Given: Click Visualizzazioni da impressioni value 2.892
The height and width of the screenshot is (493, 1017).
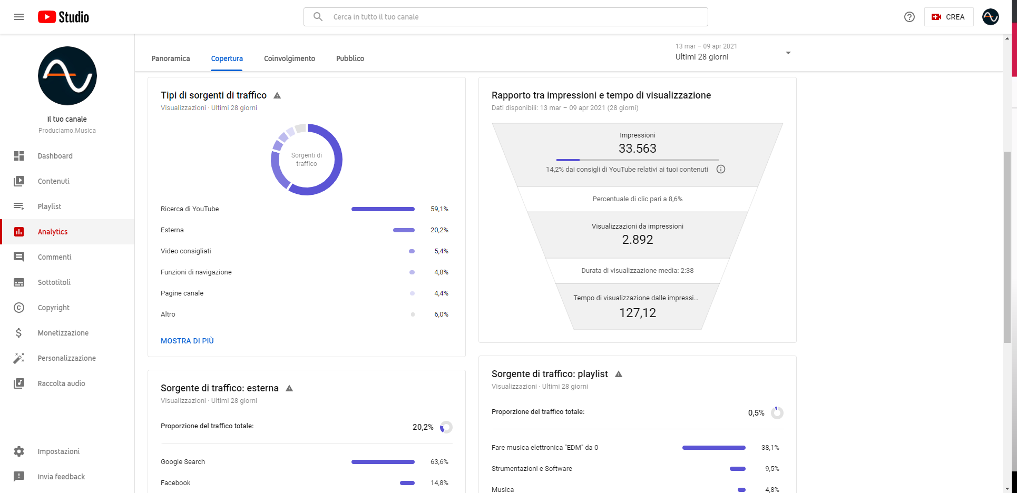Looking at the screenshot, I should 638,240.
